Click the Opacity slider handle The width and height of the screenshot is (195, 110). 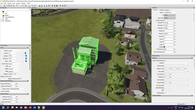[26, 56]
